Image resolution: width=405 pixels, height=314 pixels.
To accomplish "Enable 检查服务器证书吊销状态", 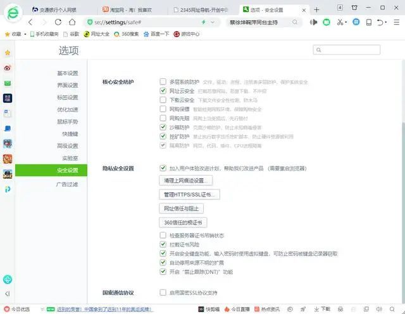I will tap(163, 235).
